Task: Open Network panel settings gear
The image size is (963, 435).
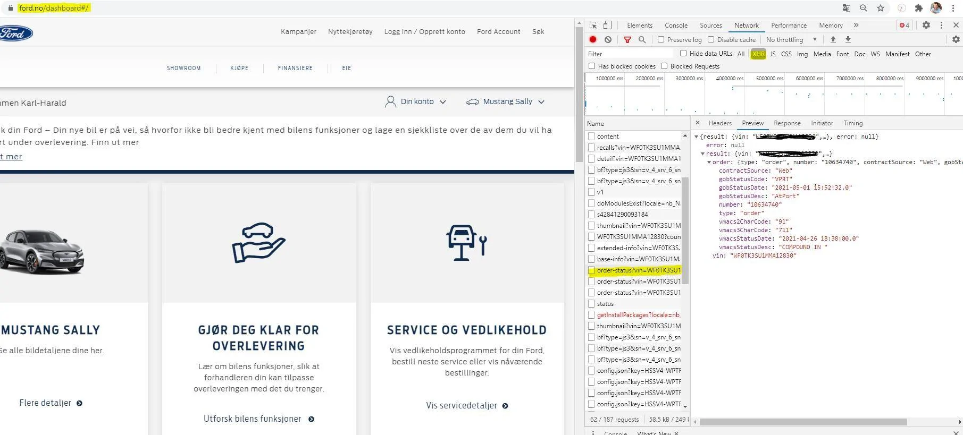Action: tap(956, 39)
